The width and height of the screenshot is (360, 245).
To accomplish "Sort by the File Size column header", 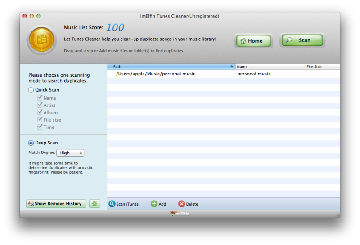I will 322,66.
